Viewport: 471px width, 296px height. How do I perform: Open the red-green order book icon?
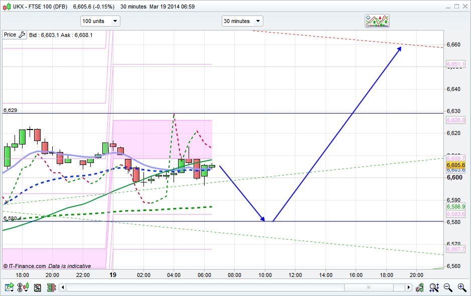tap(51, 287)
